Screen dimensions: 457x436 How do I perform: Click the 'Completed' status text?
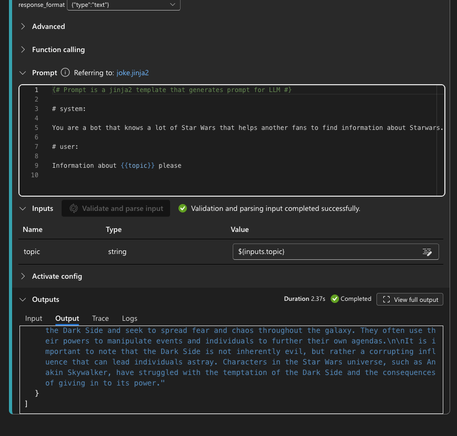(x=356, y=299)
